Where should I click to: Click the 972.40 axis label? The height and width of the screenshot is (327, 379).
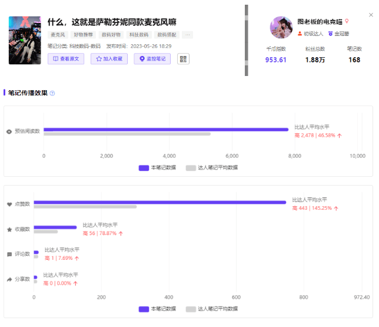[x=362, y=298]
